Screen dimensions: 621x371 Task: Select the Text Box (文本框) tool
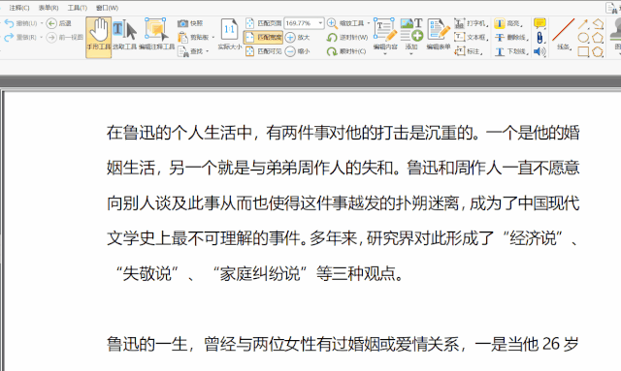pos(472,37)
